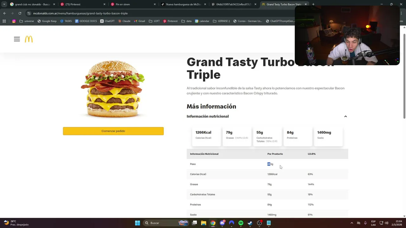Viewport: 406px width, 228px height.
Task: Click the I.D.R.% column header
Action: 311,154
